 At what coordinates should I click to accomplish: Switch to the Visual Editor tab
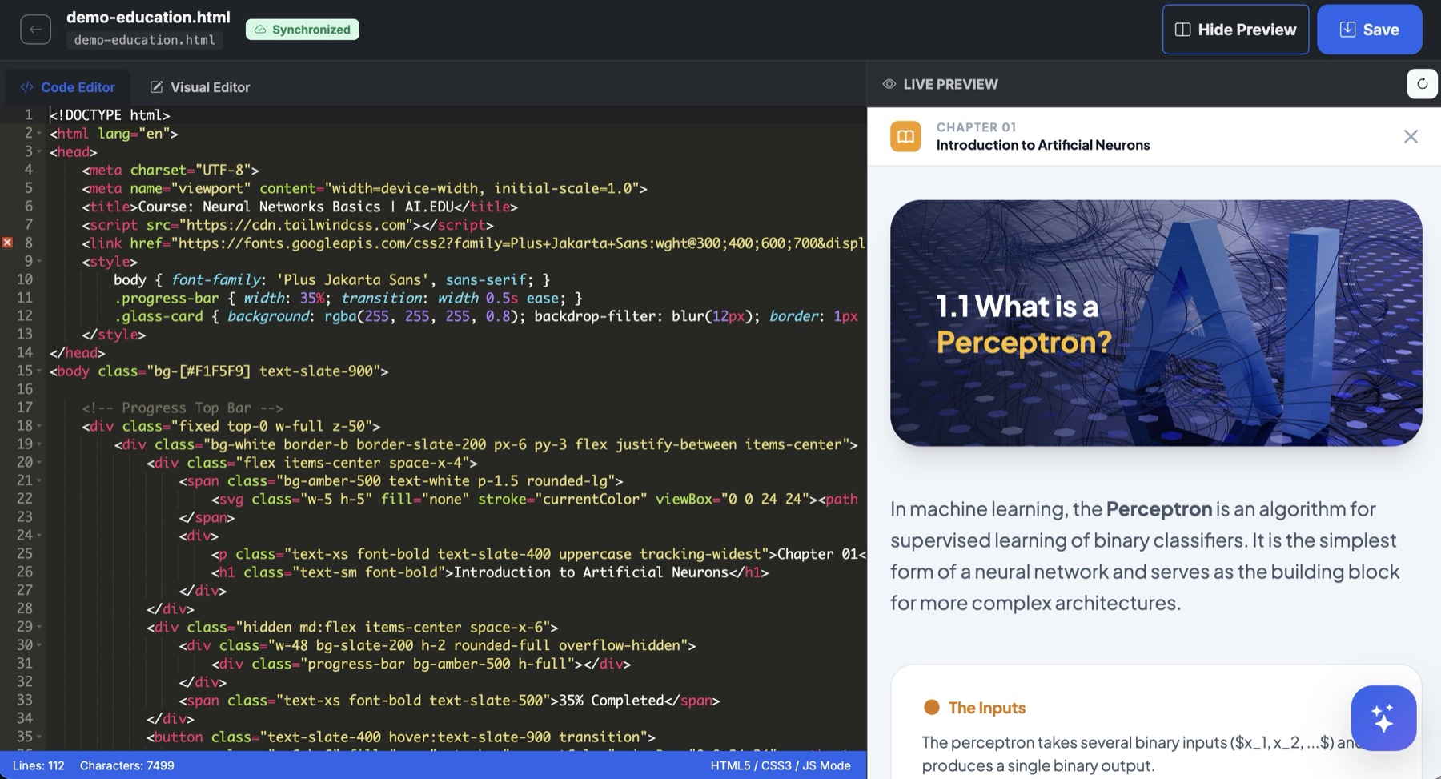(x=200, y=87)
